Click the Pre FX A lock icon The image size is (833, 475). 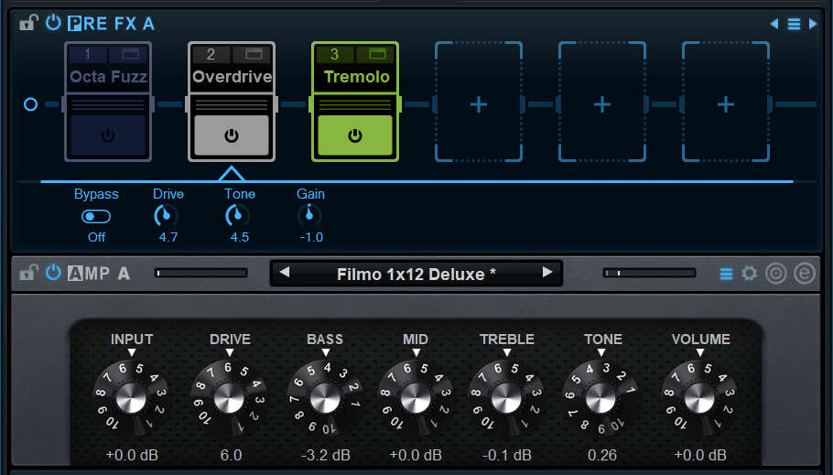pos(29,23)
